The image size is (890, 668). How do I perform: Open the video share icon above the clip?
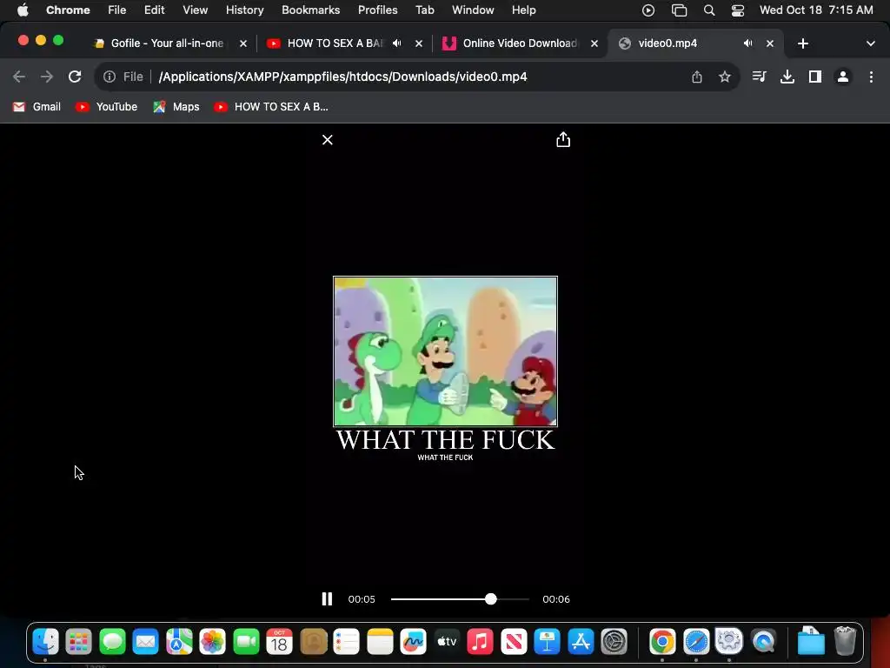coord(563,139)
